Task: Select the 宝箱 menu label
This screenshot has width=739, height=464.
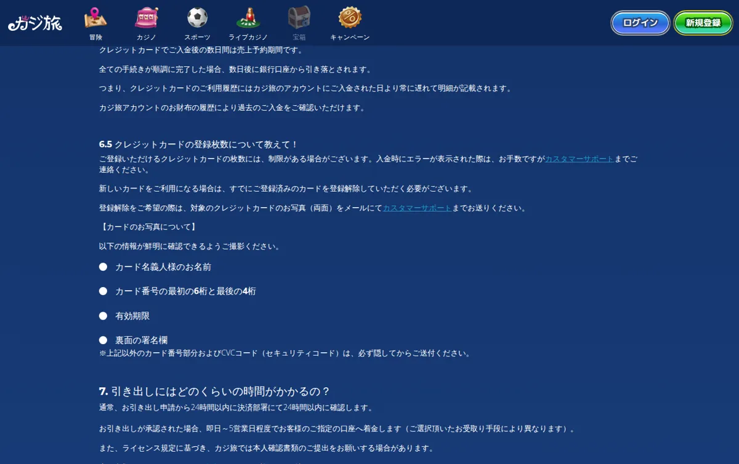Action: 299,37
